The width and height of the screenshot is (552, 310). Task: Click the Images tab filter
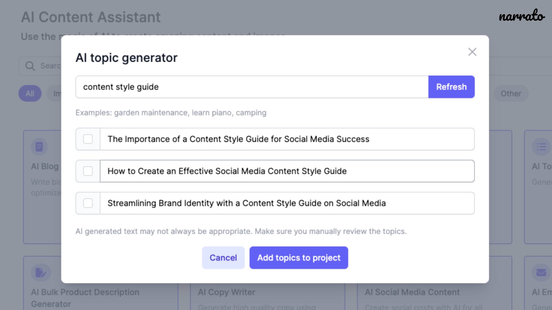[x=58, y=94]
